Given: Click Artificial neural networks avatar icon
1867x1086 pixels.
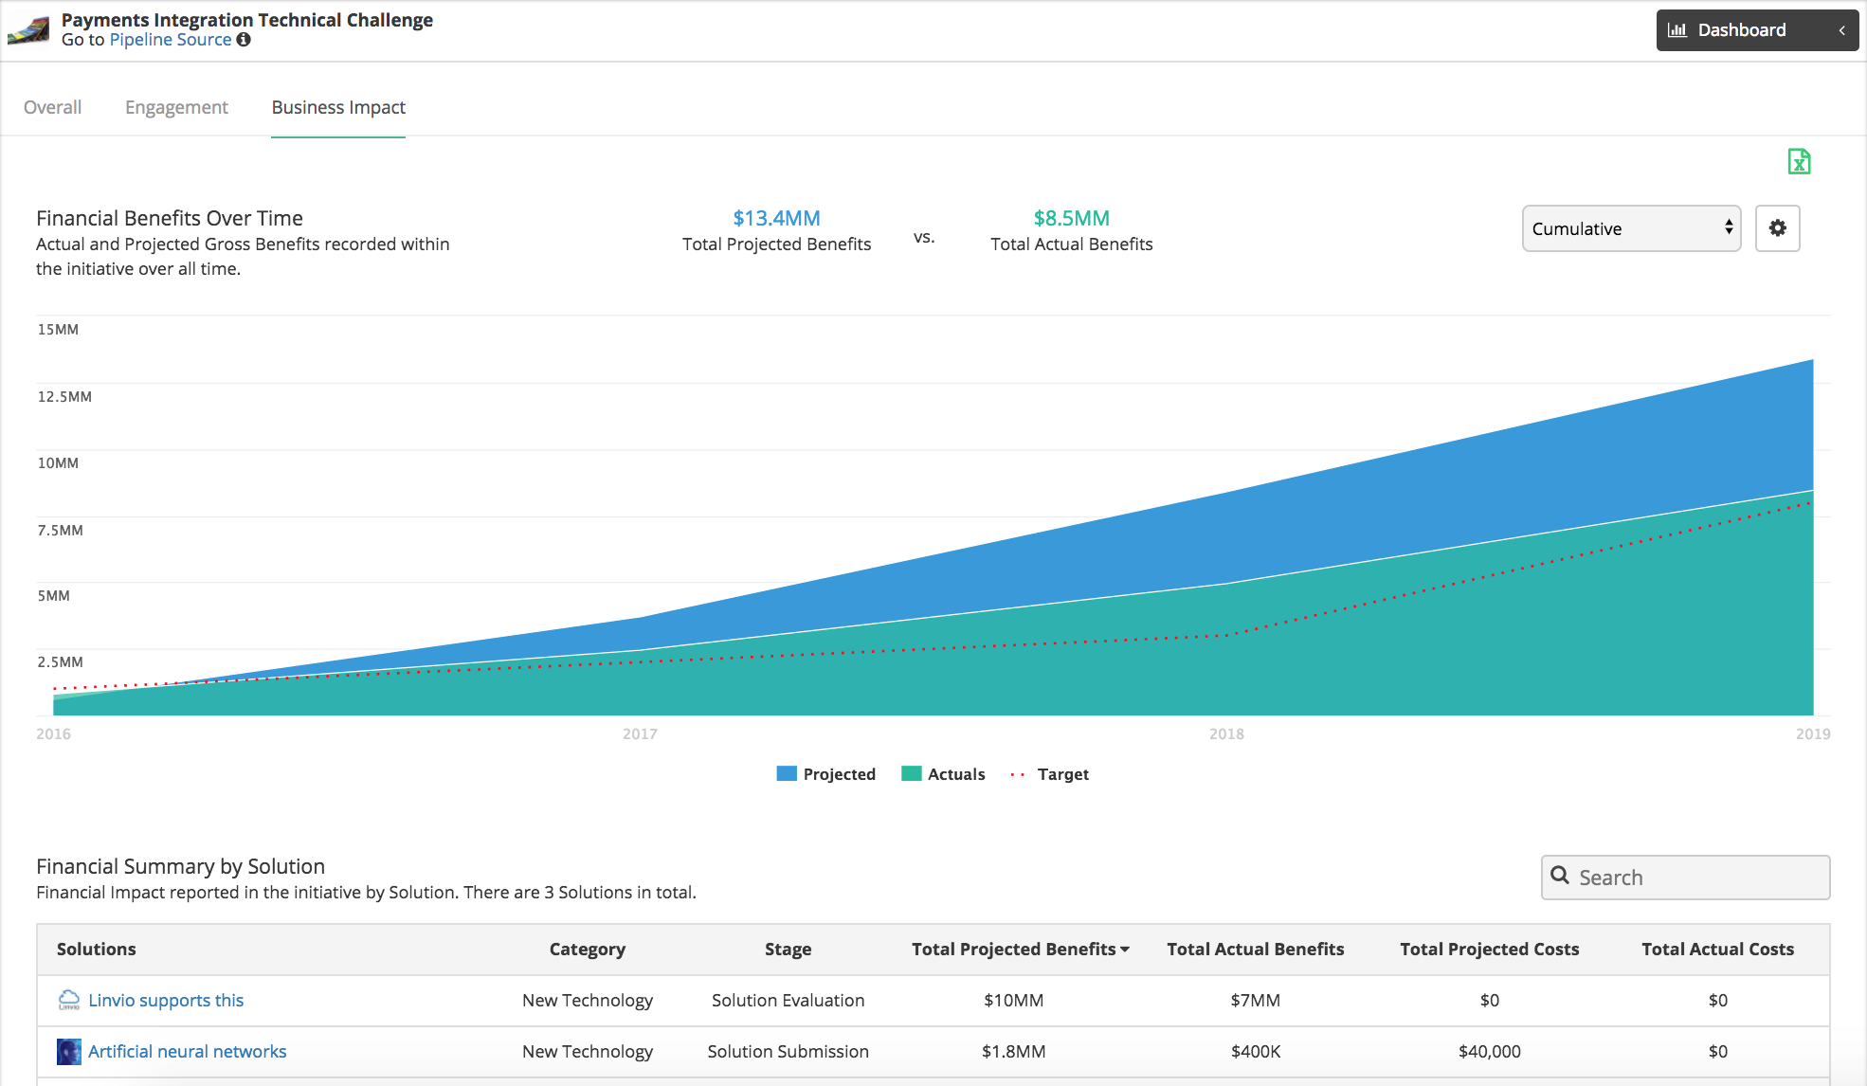Looking at the screenshot, I should coord(69,1051).
